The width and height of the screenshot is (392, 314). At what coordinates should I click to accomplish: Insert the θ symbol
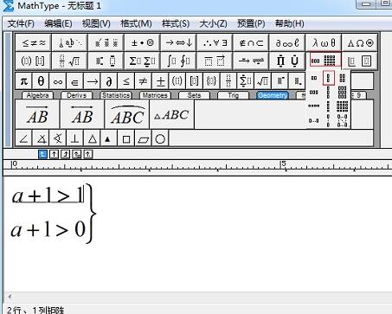(41, 81)
